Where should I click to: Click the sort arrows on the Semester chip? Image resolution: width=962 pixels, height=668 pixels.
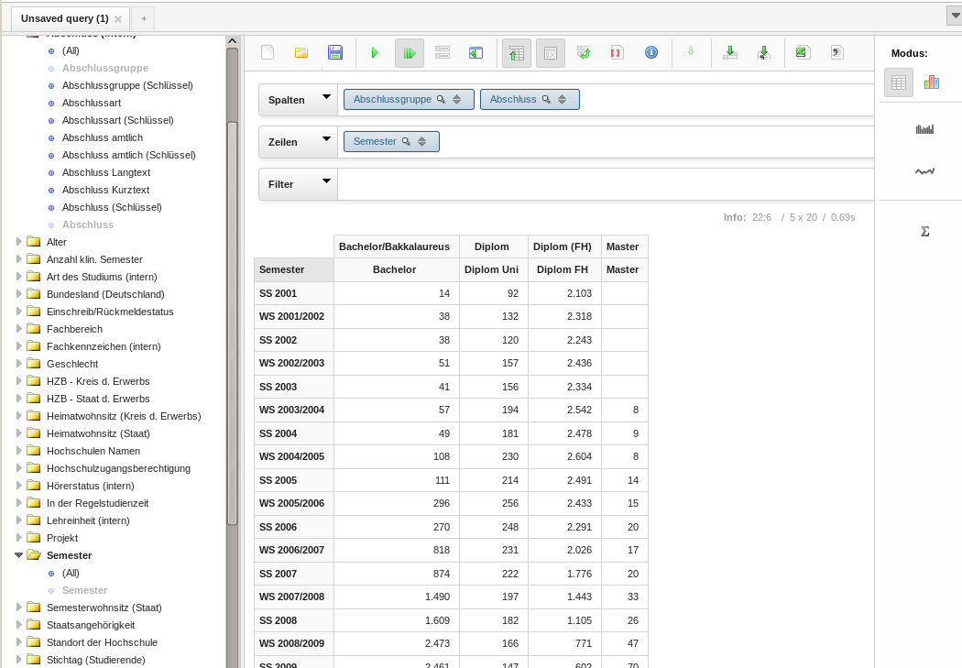(421, 142)
